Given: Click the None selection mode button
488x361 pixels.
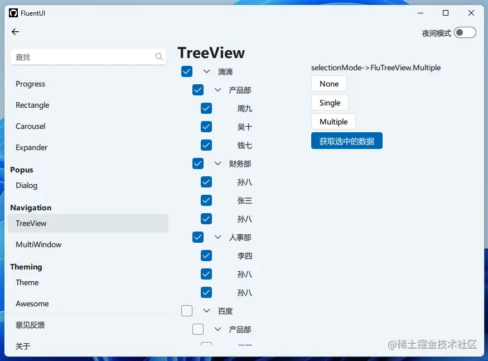Looking at the screenshot, I should [328, 83].
